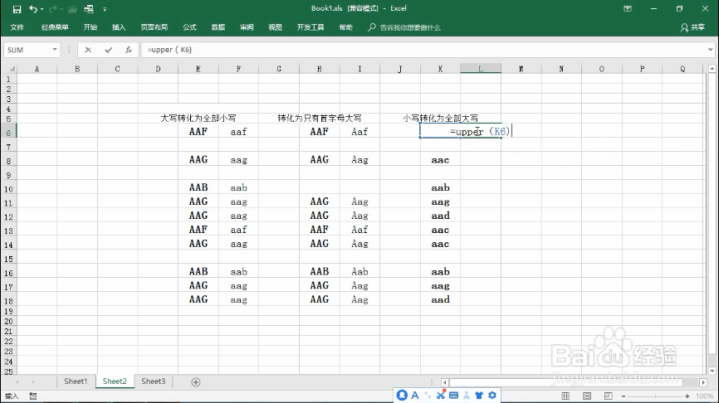Click vertical scrollbar down arrow
The height and width of the screenshot is (403, 719).
pyautogui.click(x=712, y=371)
